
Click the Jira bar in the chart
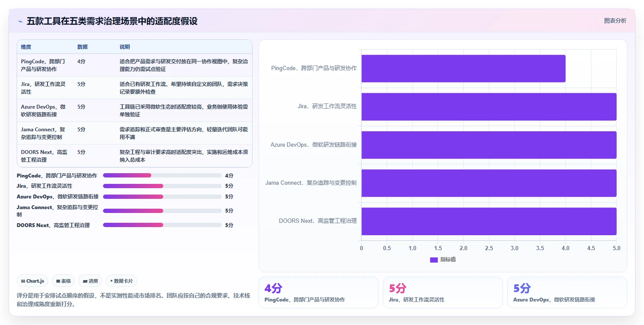coord(489,106)
